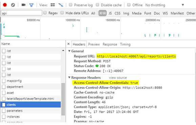Click the Access-Control-Allow-Origin header line
The image size is (196, 125).
pyautogui.click(x=118, y=87)
